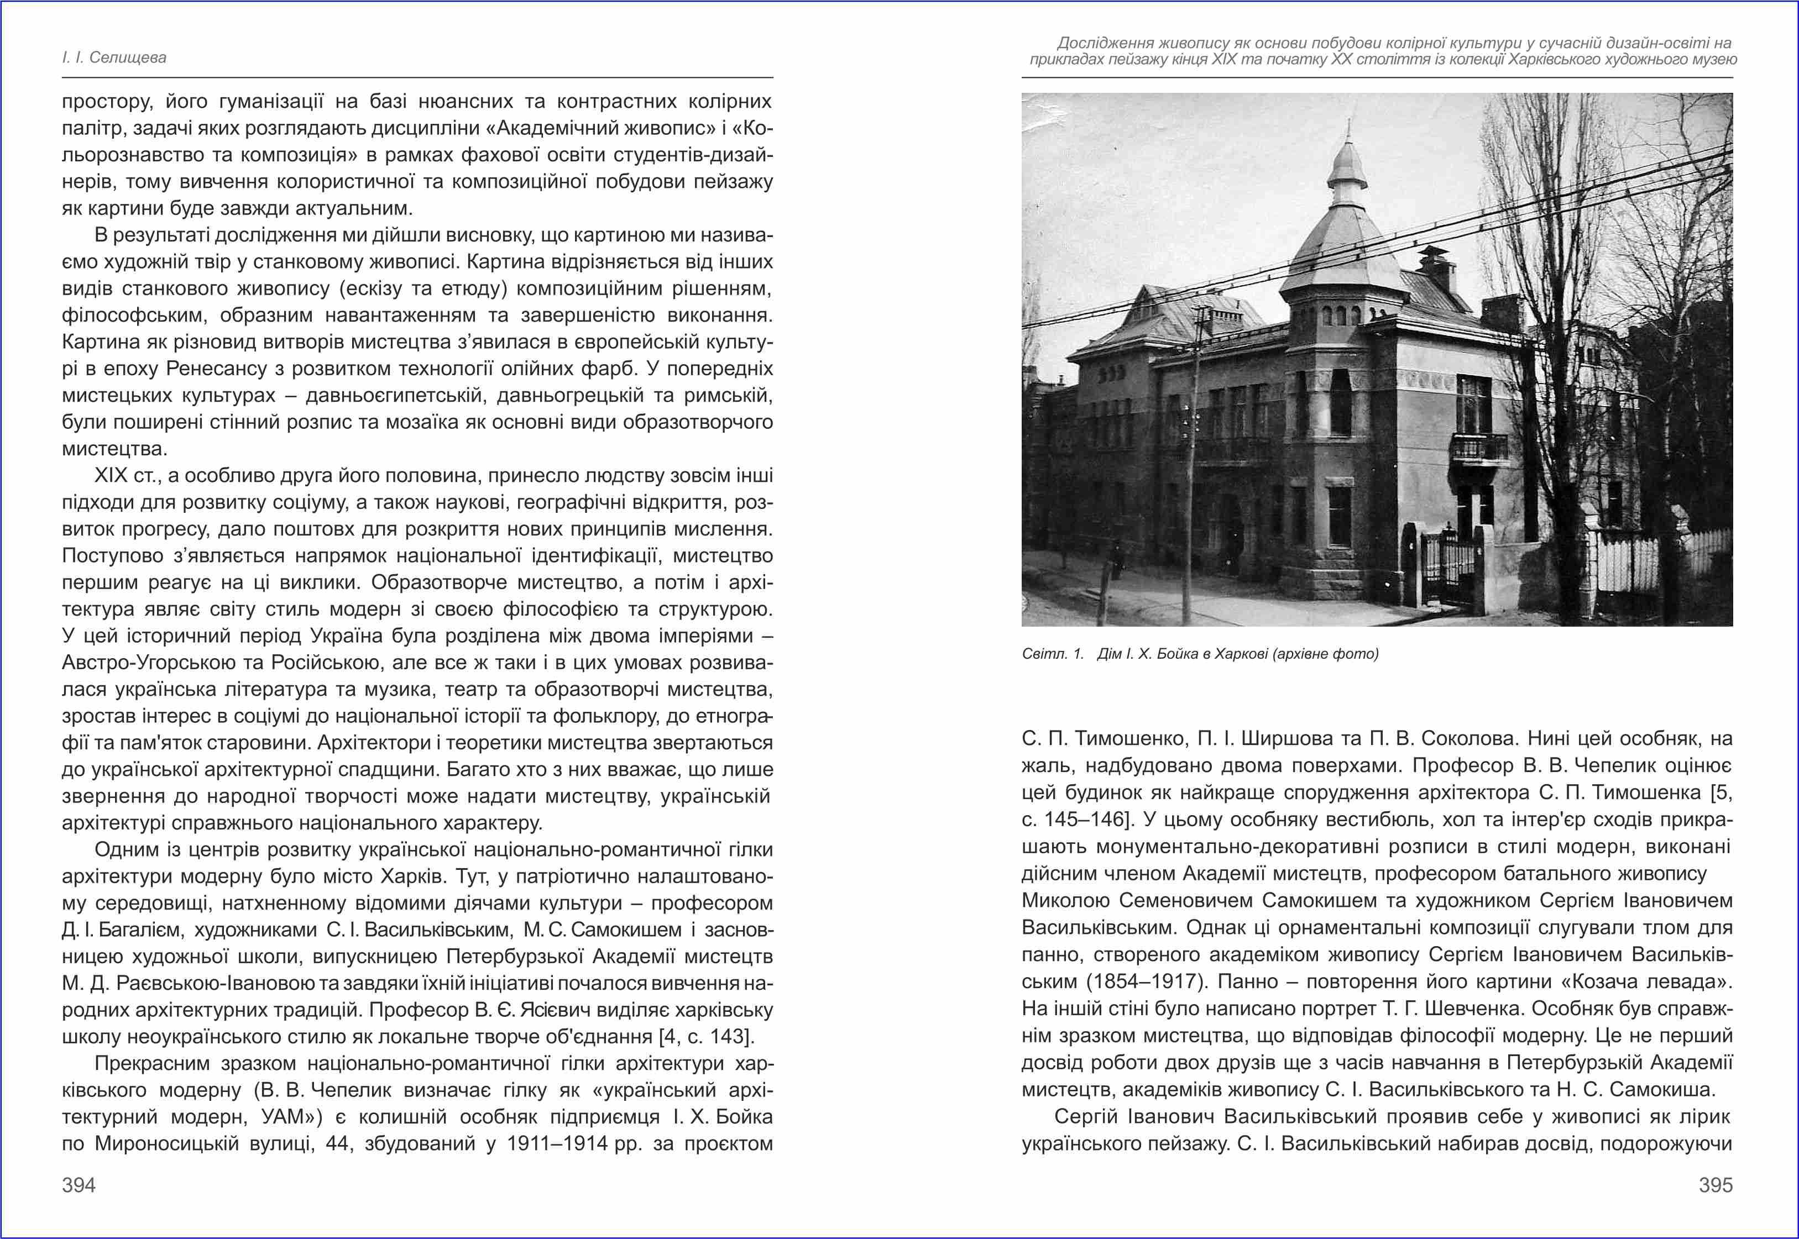
Task: Click the phrase «Академічний живопис» on the left page
Action: (x=600, y=128)
